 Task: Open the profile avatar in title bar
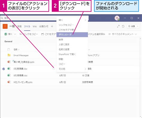(117, 18)
